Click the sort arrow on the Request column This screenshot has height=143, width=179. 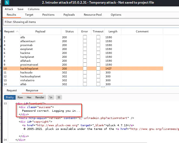click(x=17, y=32)
